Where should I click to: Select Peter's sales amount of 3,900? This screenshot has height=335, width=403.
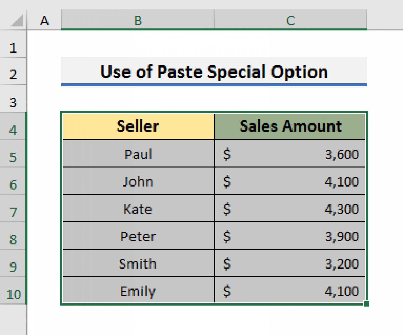coord(290,236)
